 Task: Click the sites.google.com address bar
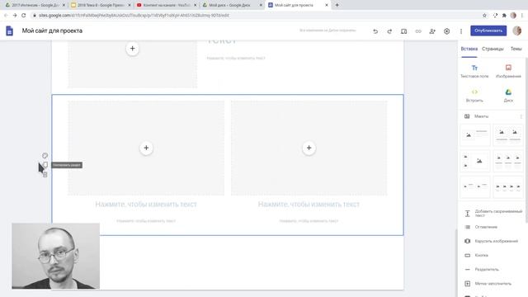pyautogui.click(x=256, y=15)
